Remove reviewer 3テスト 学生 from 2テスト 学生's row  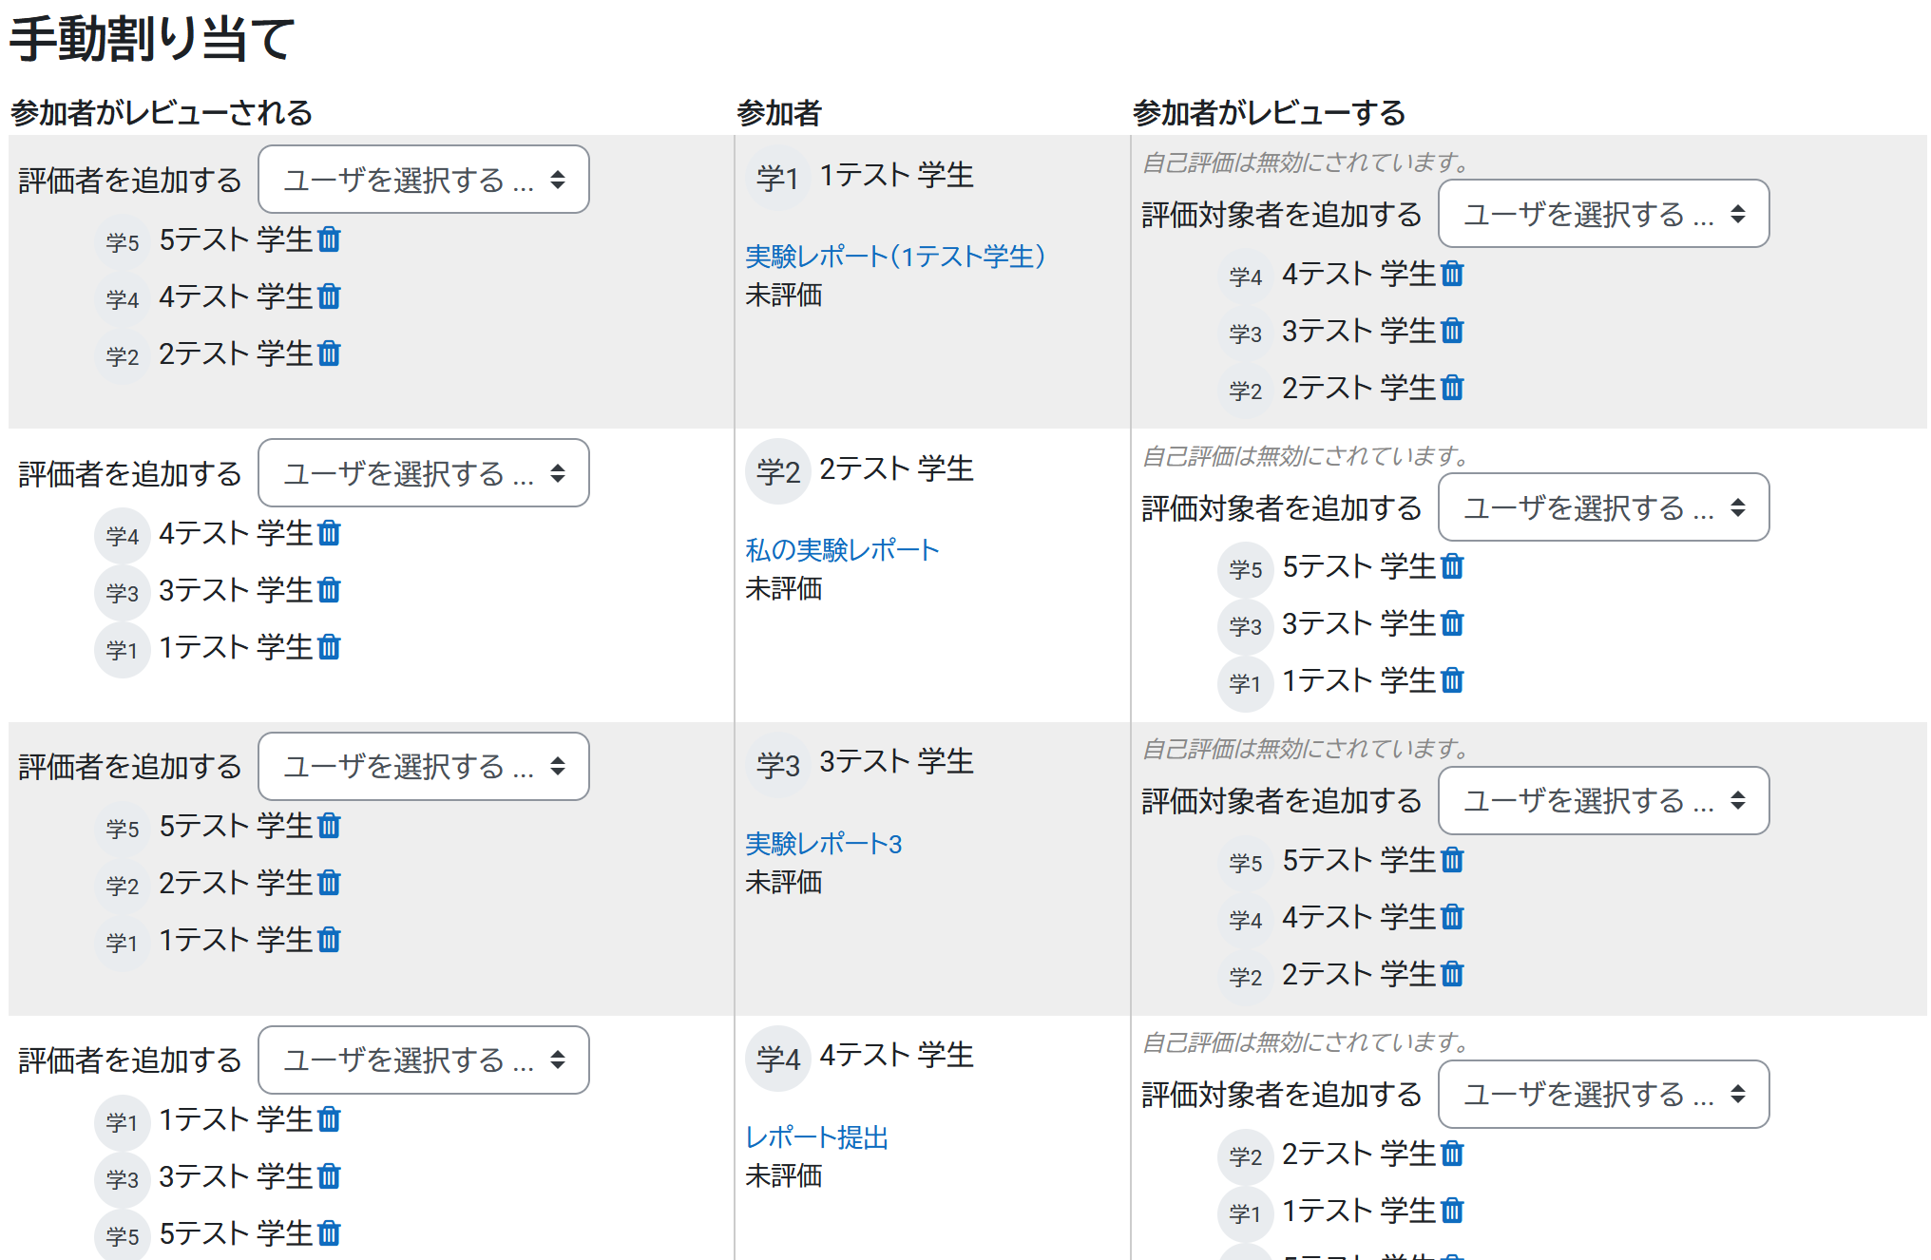coord(329,590)
